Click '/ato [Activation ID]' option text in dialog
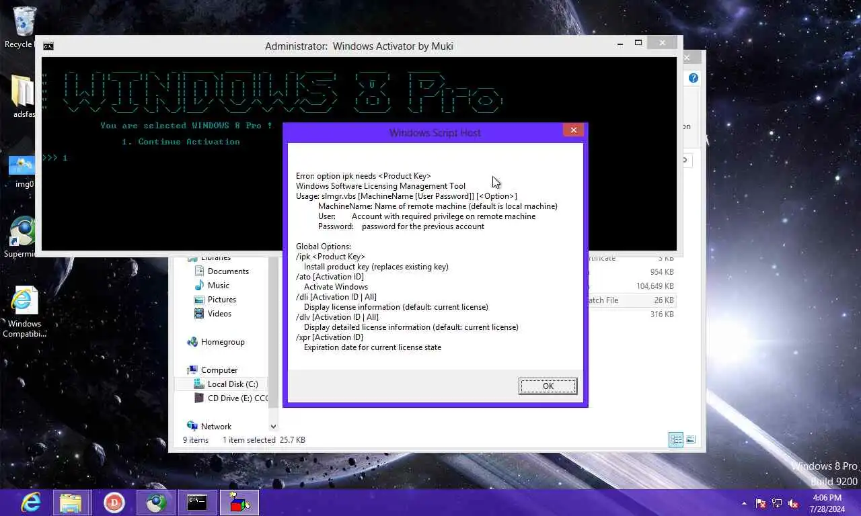This screenshot has height=516, width=861. [x=330, y=277]
